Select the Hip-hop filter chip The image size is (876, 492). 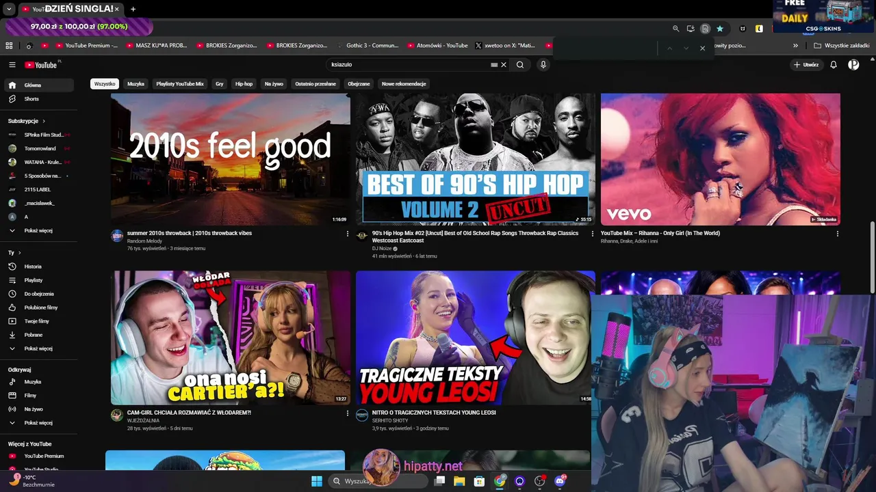(x=244, y=84)
